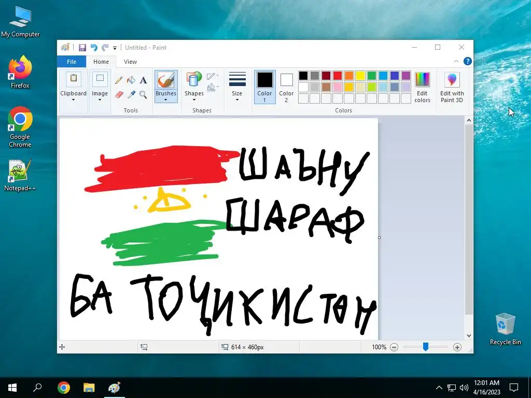Open Customize Quick Access Toolbar dropdown
531x398 pixels.
pyautogui.click(x=115, y=48)
